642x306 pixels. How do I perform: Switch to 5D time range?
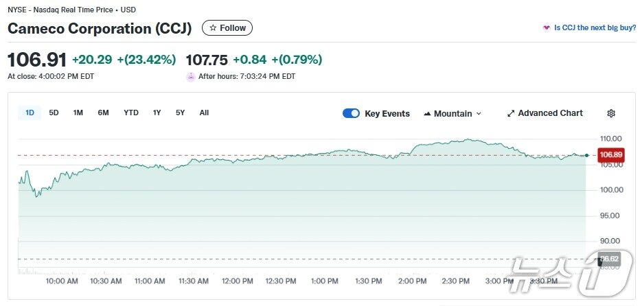[54, 113]
